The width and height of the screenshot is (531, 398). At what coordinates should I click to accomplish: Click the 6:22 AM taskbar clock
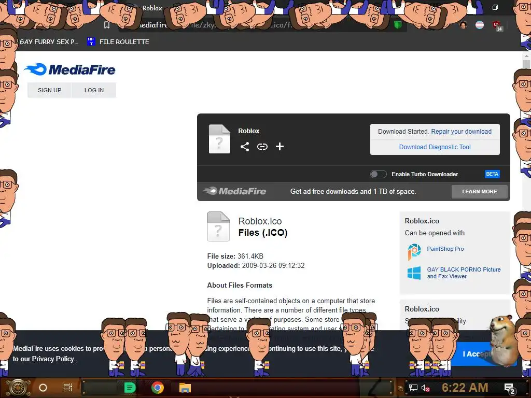point(465,388)
